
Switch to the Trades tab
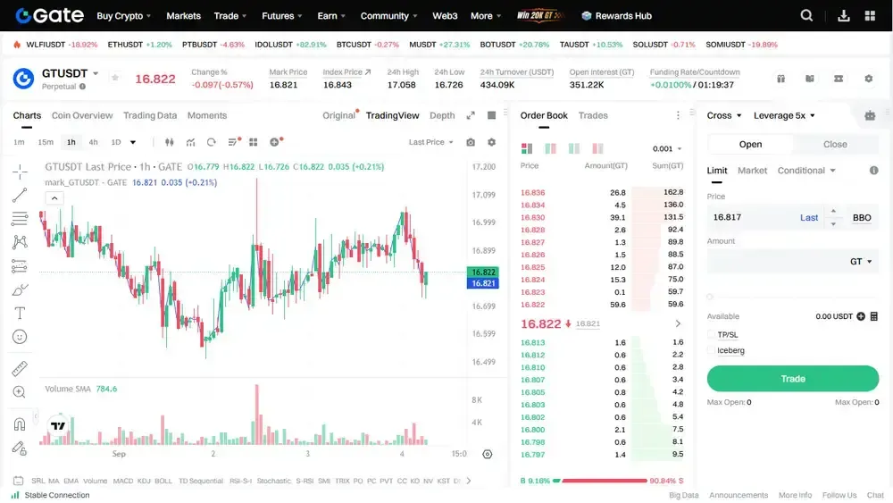pos(593,115)
